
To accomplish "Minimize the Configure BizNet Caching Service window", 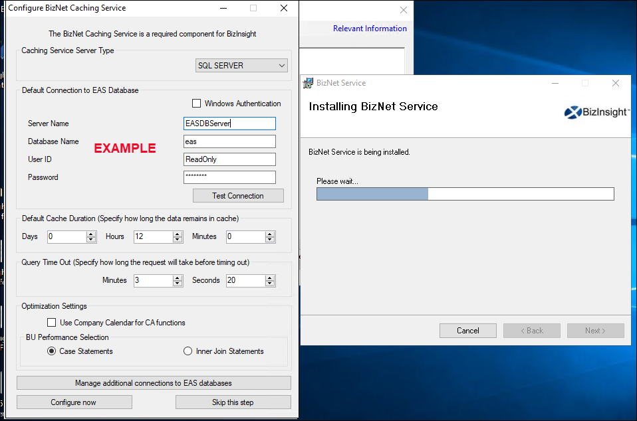I will coord(223,8).
